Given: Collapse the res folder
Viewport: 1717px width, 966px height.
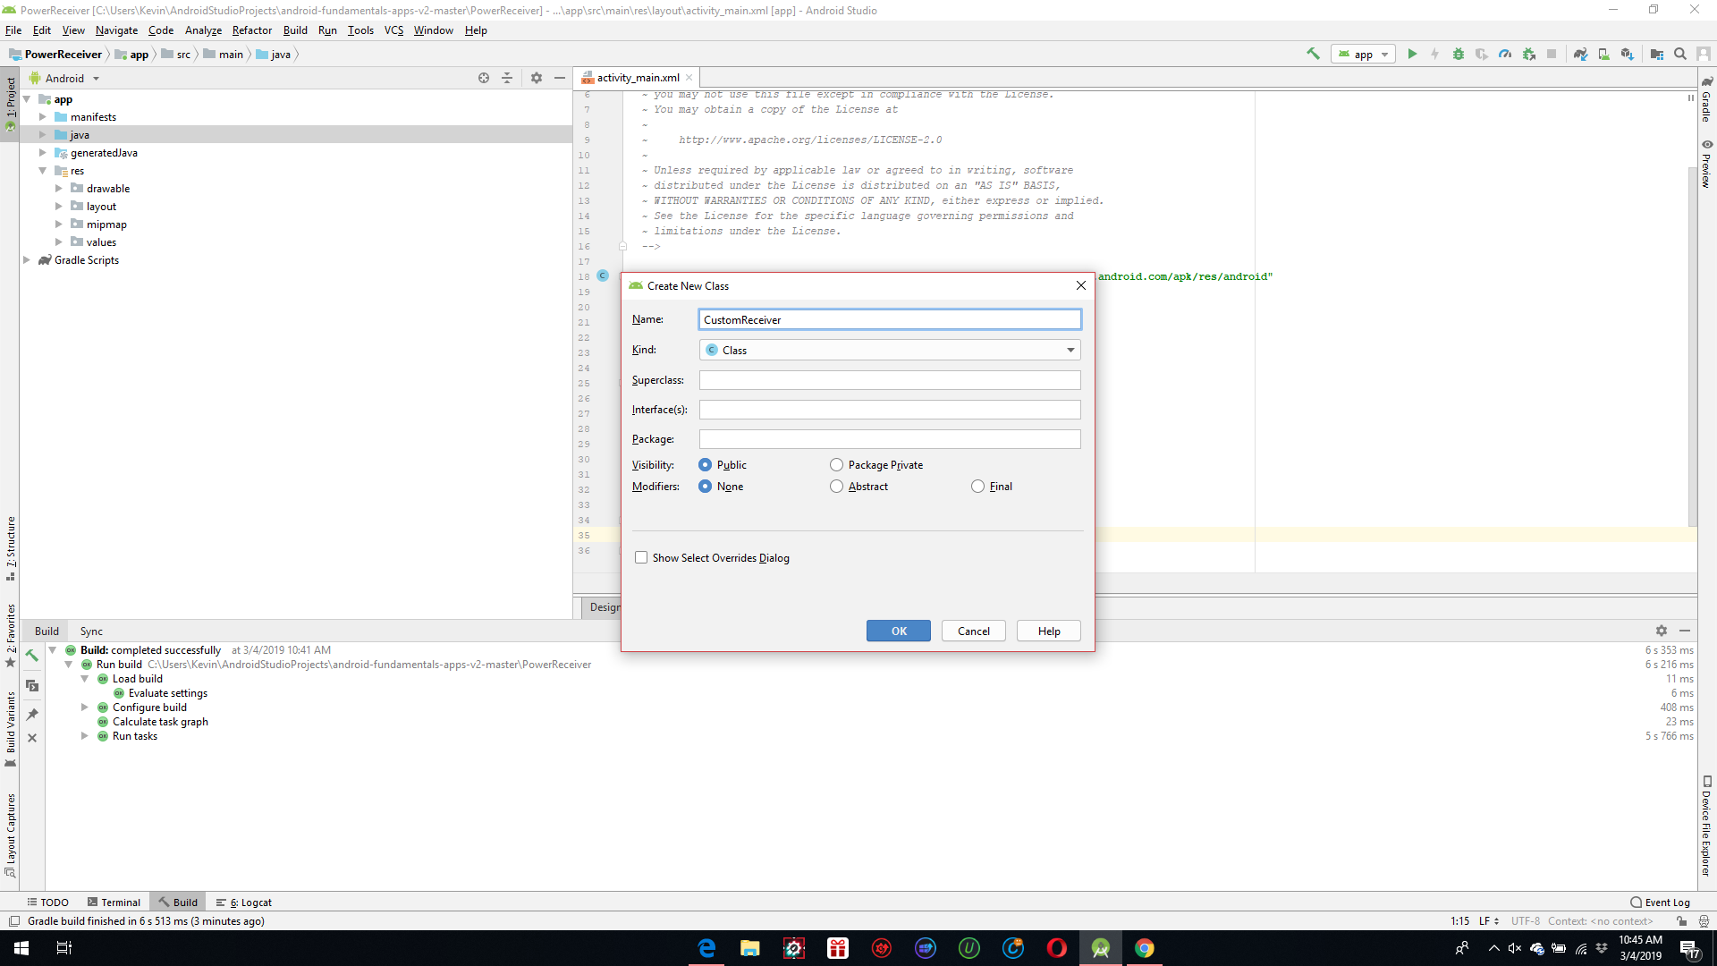Looking at the screenshot, I should tap(42, 170).
